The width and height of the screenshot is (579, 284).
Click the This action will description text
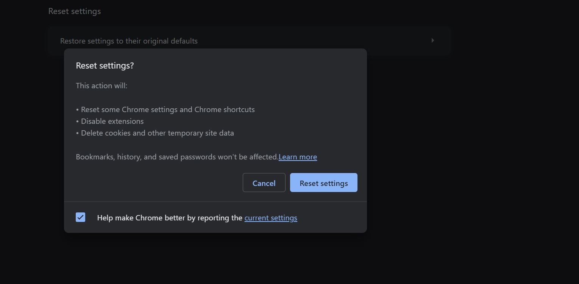coord(101,86)
